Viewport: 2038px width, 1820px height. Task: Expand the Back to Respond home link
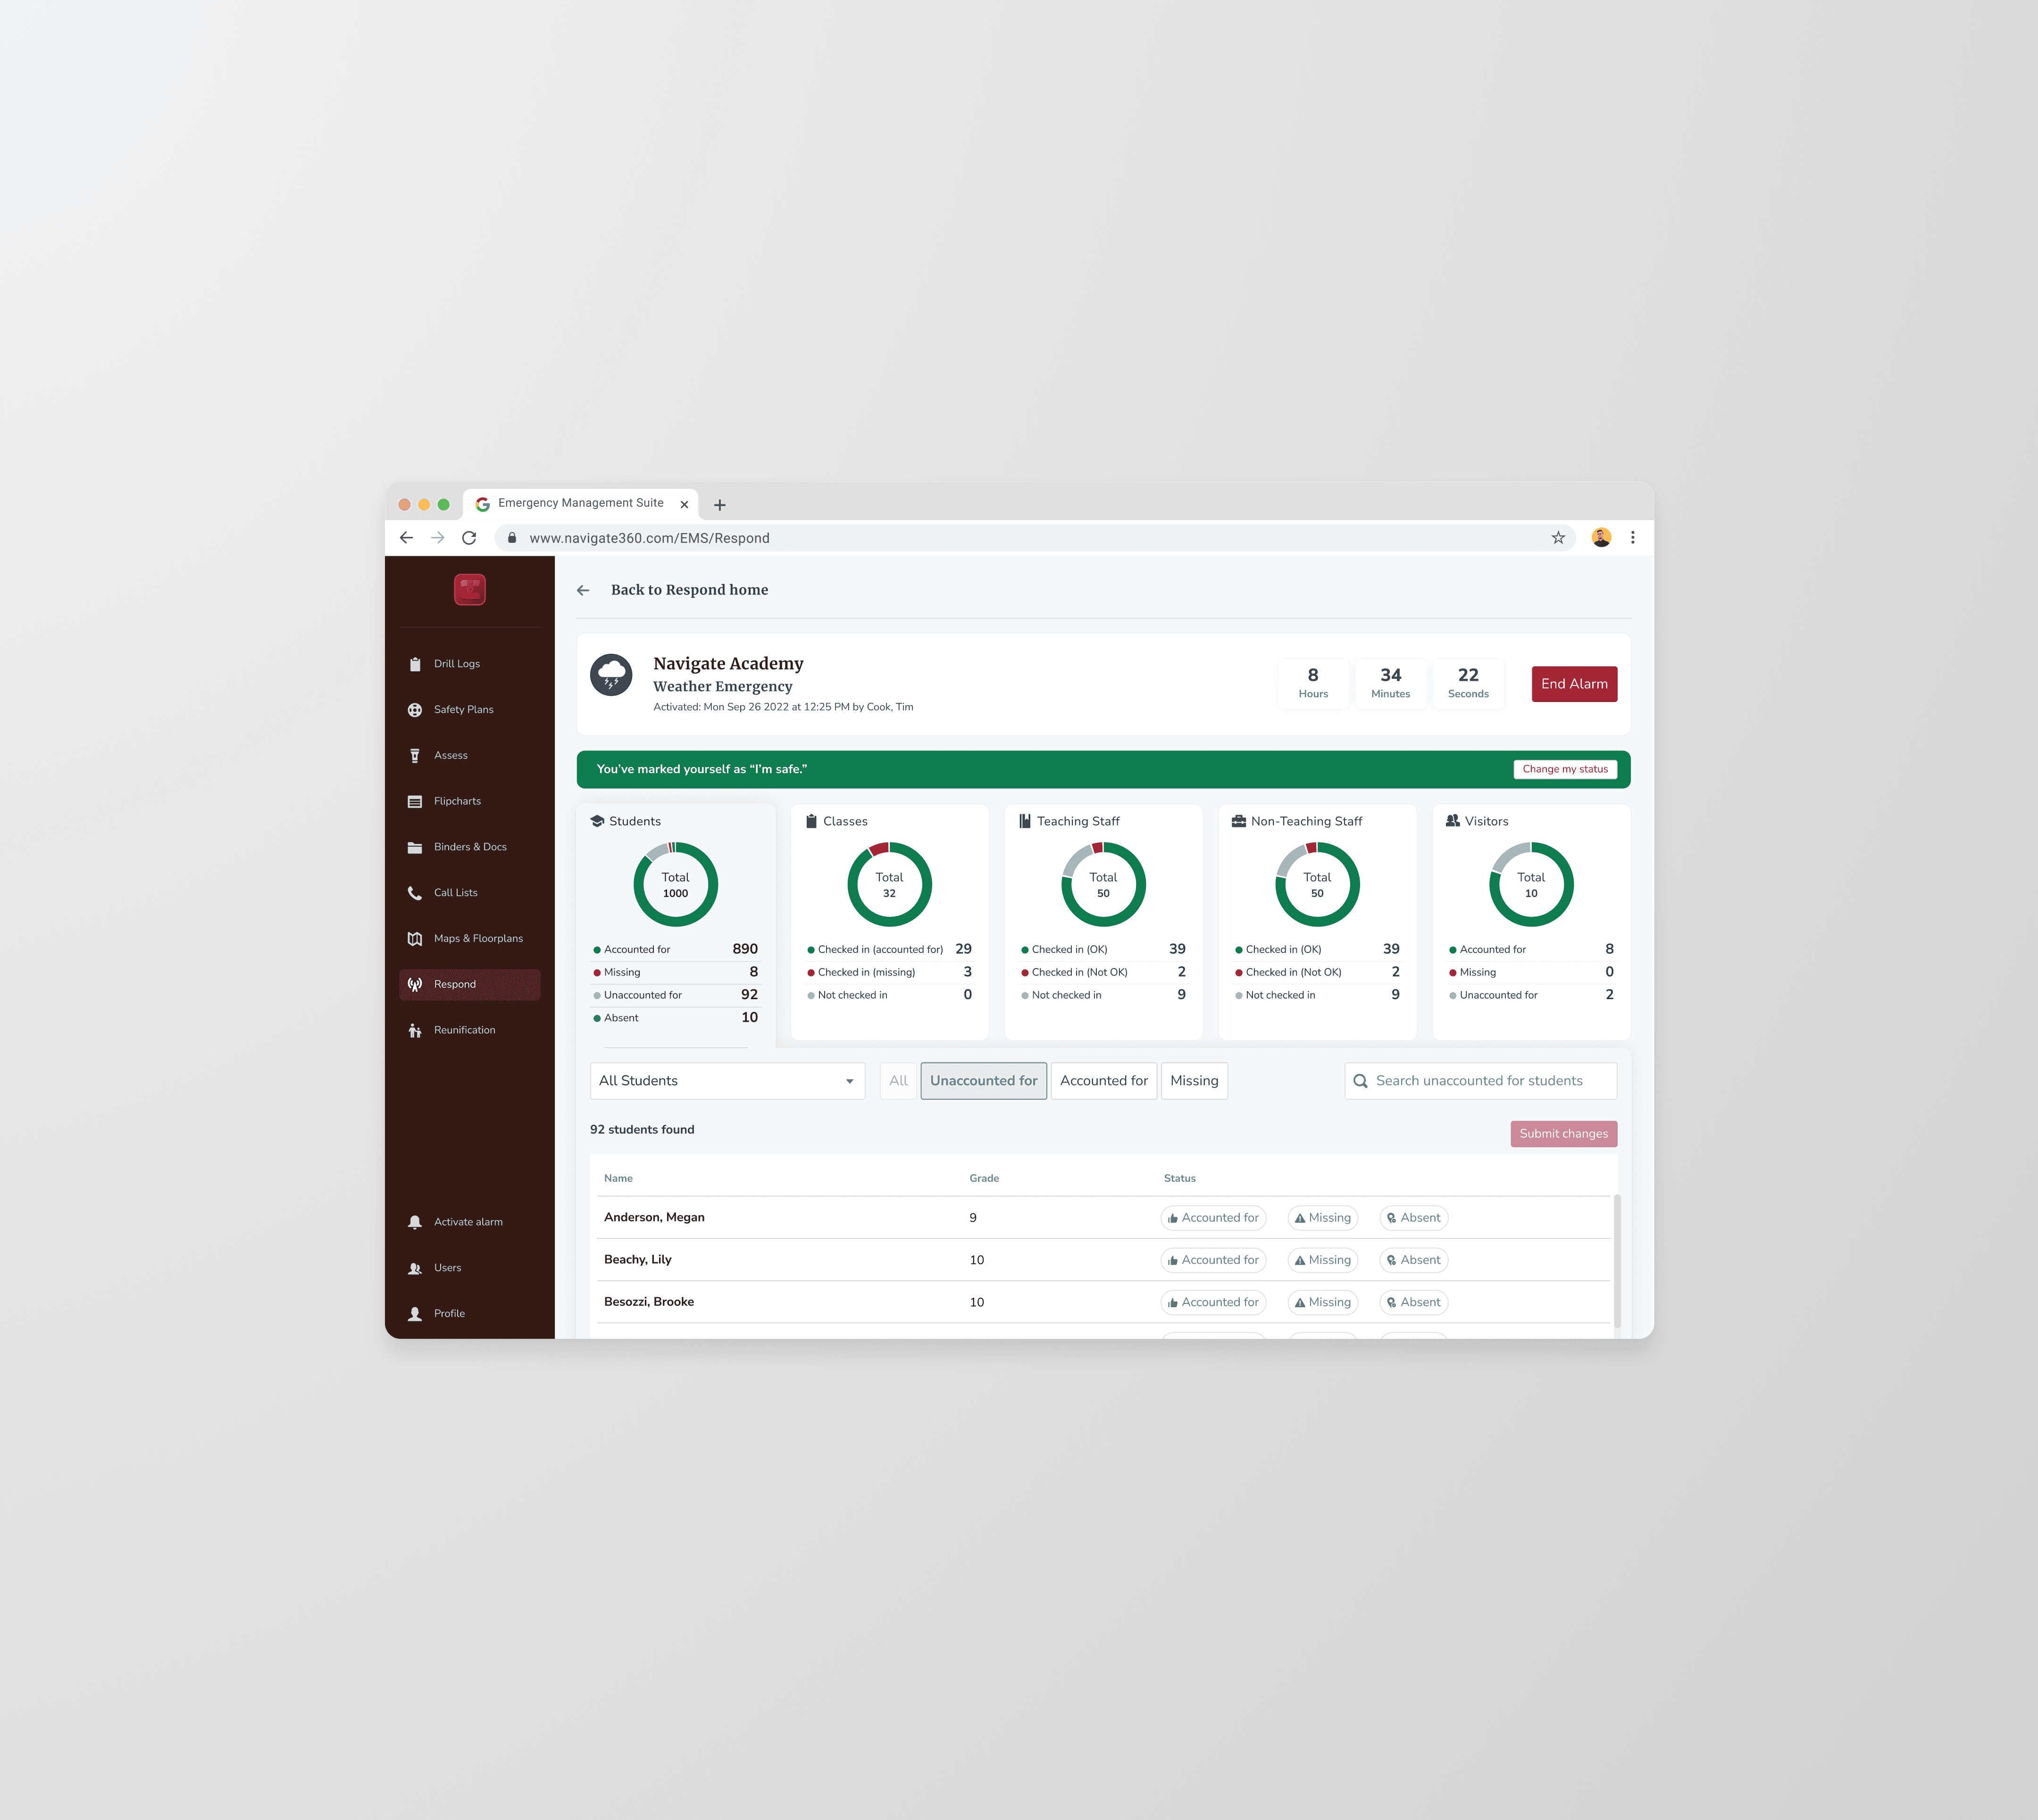(x=673, y=589)
